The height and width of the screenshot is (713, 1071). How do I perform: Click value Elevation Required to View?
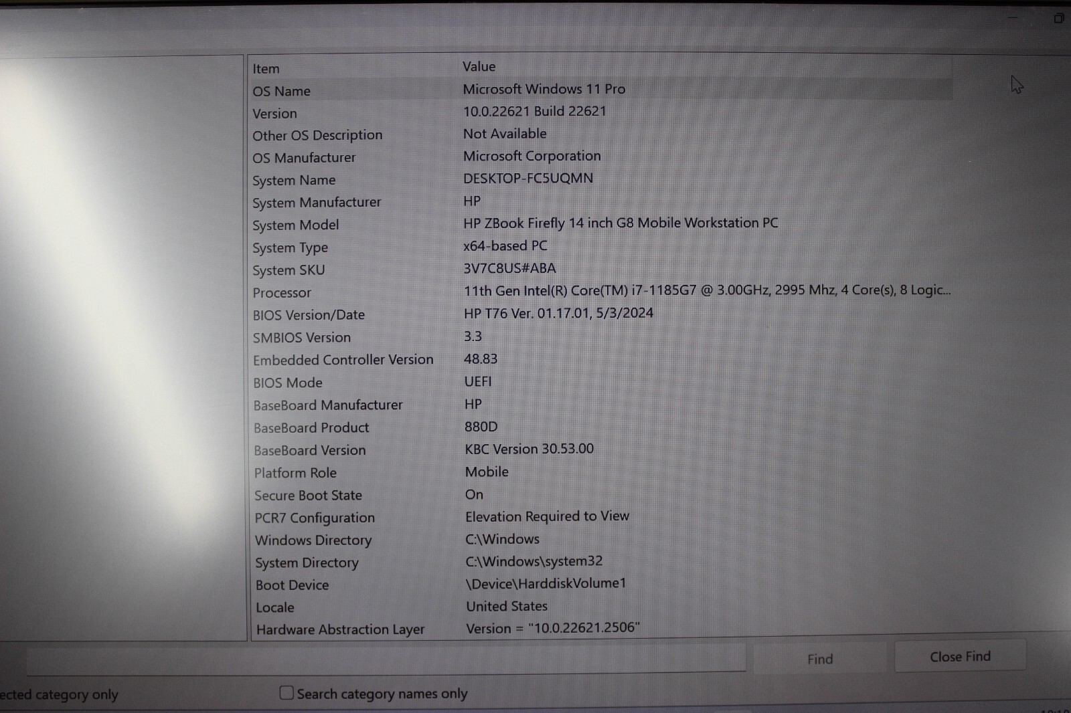(x=548, y=516)
